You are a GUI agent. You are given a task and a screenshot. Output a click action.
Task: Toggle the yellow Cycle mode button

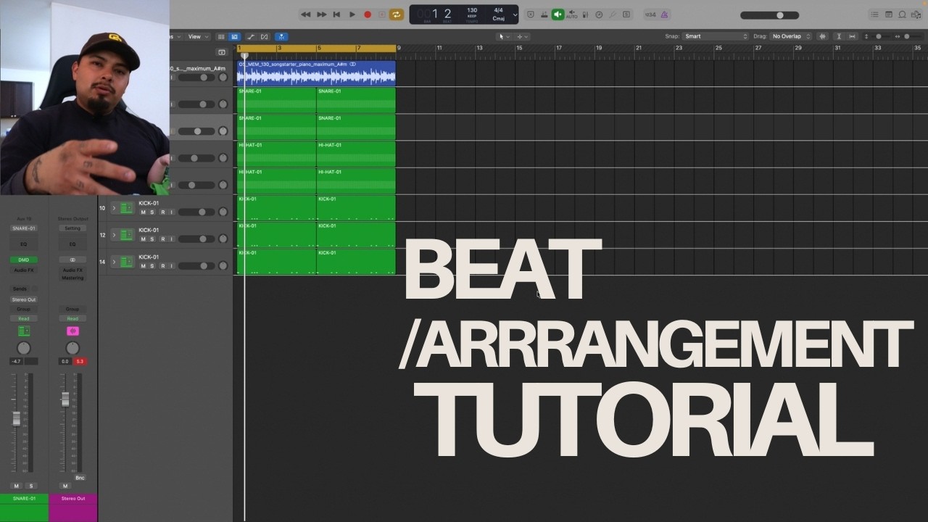[396, 14]
